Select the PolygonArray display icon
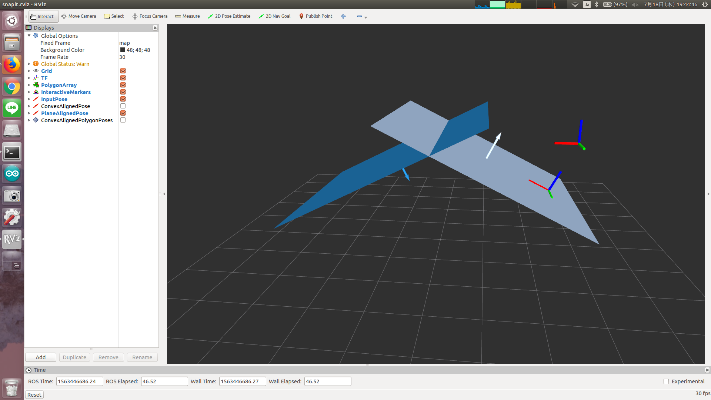The height and width of the screenshot is (400, 711). (36, 85)
